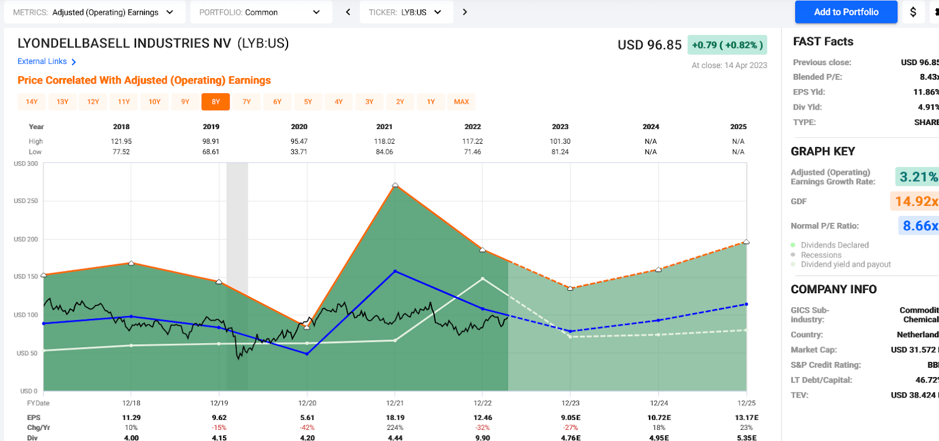Switch to the MAX time range
Viewport: 939px width, 441px height.
(461, 102)
